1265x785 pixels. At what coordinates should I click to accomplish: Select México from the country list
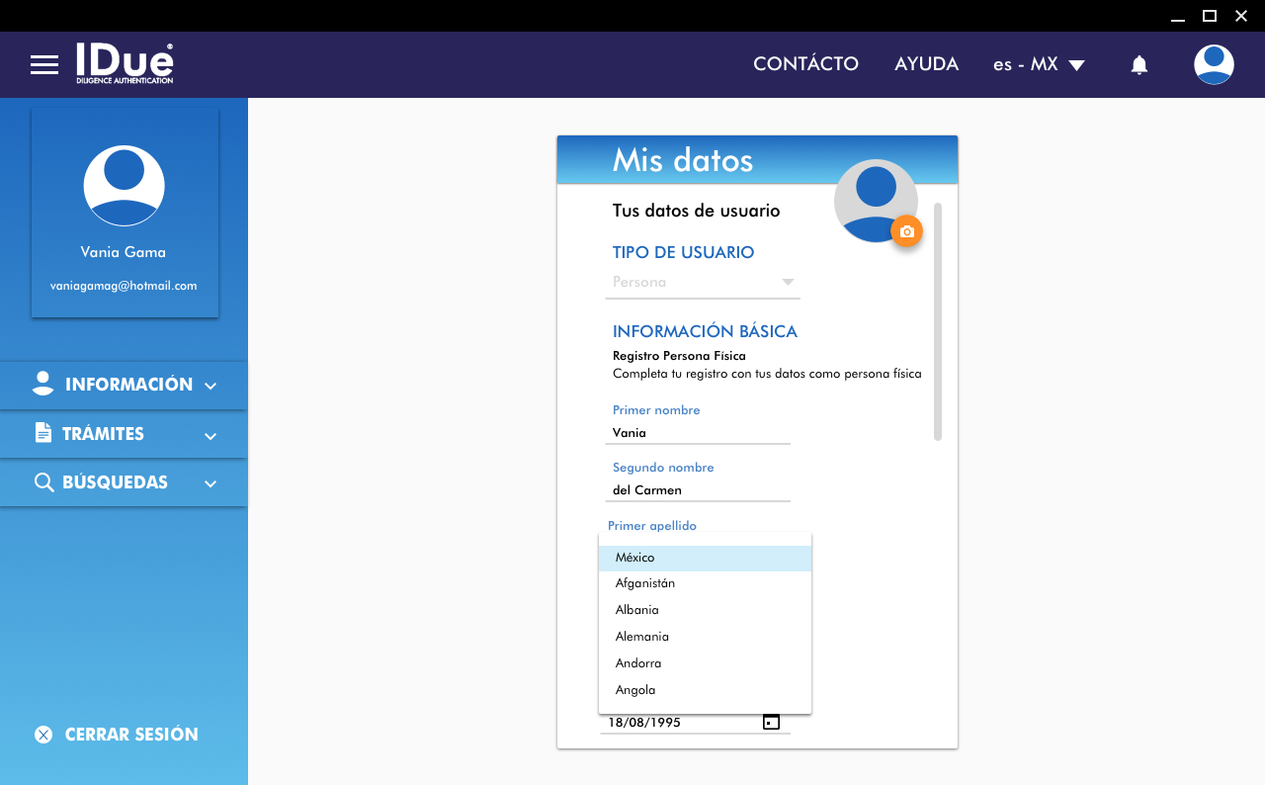704,558
